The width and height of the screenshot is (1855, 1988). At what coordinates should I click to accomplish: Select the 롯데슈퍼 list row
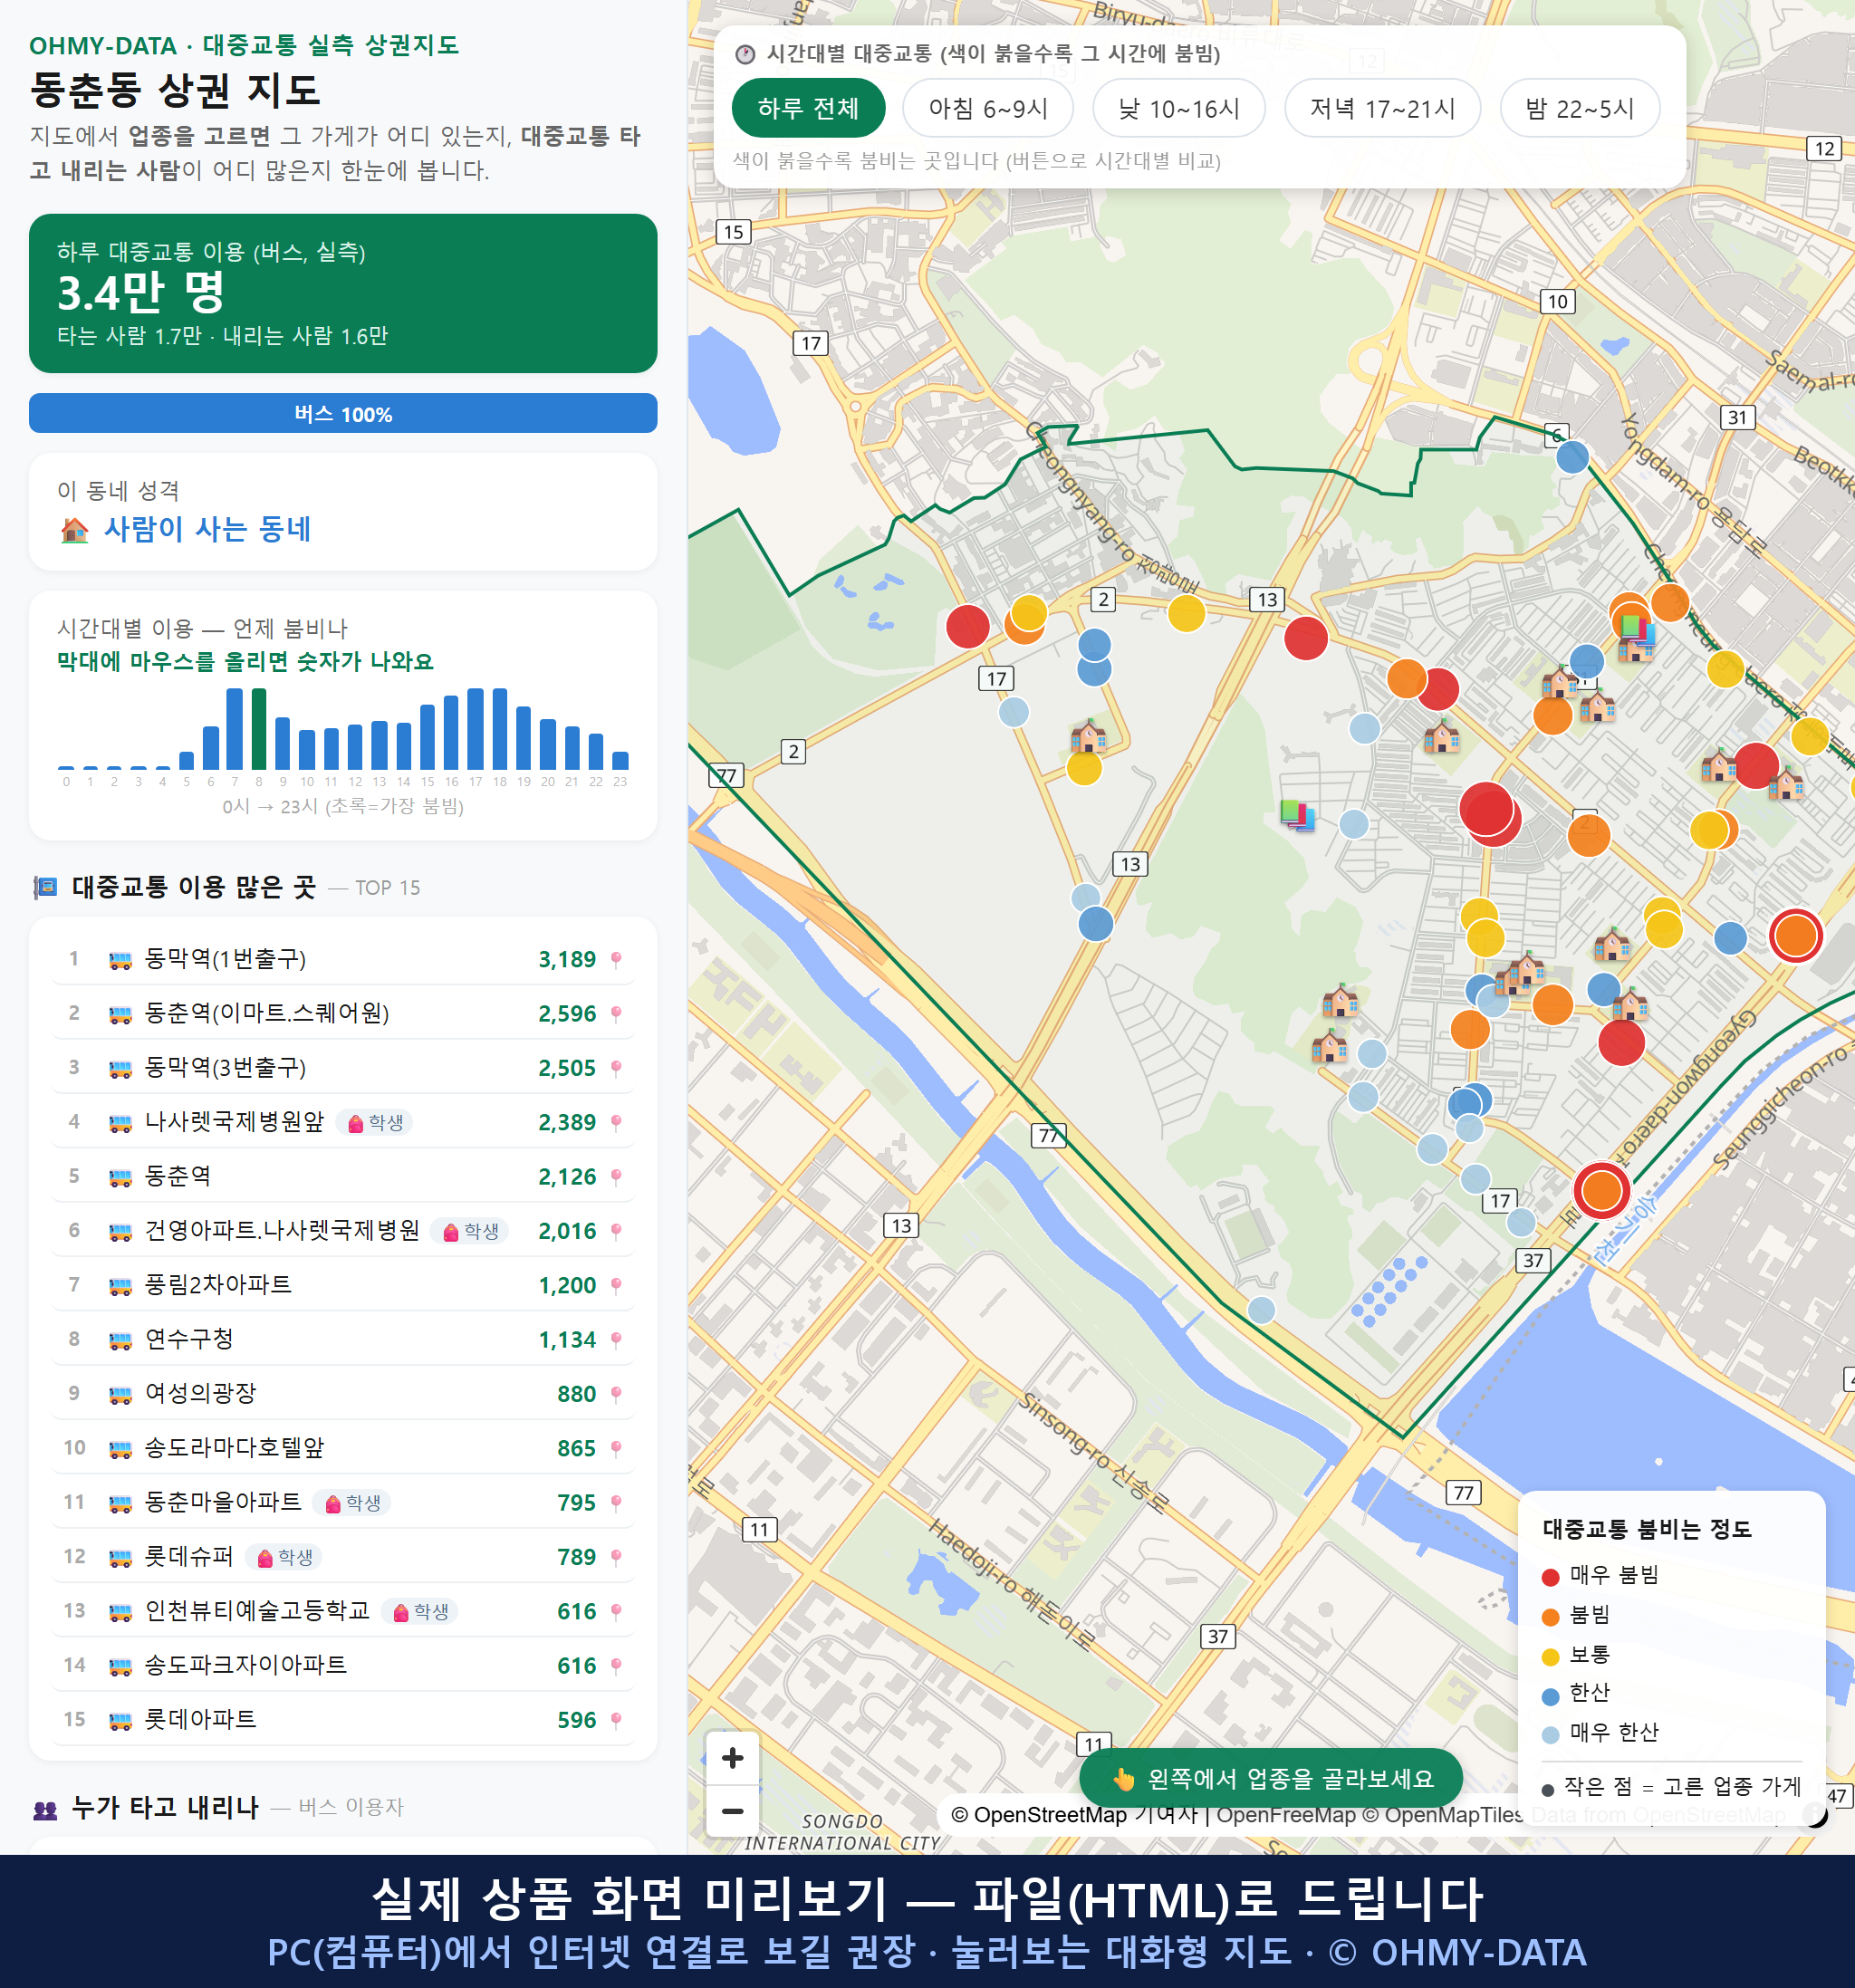click(343, 1557)
